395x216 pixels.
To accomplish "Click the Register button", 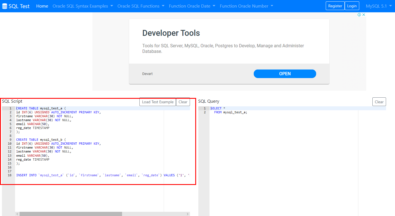I will tap(335, 6).
